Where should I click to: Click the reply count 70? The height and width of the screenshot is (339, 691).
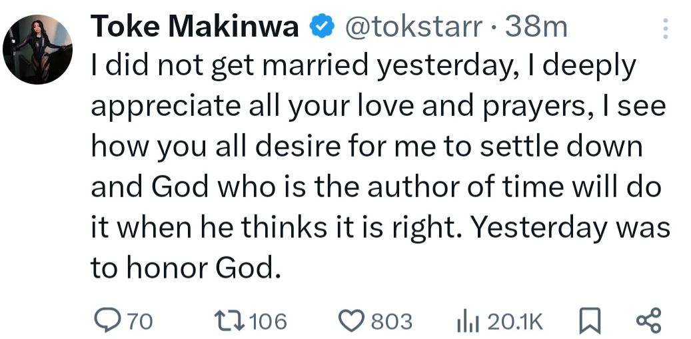(139, 322)
